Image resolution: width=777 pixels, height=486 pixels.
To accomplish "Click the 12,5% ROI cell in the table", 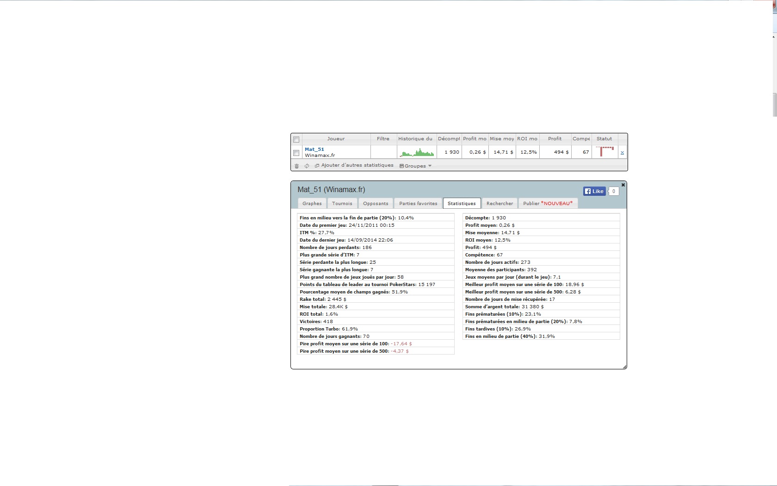I will [x=528, y=152].
